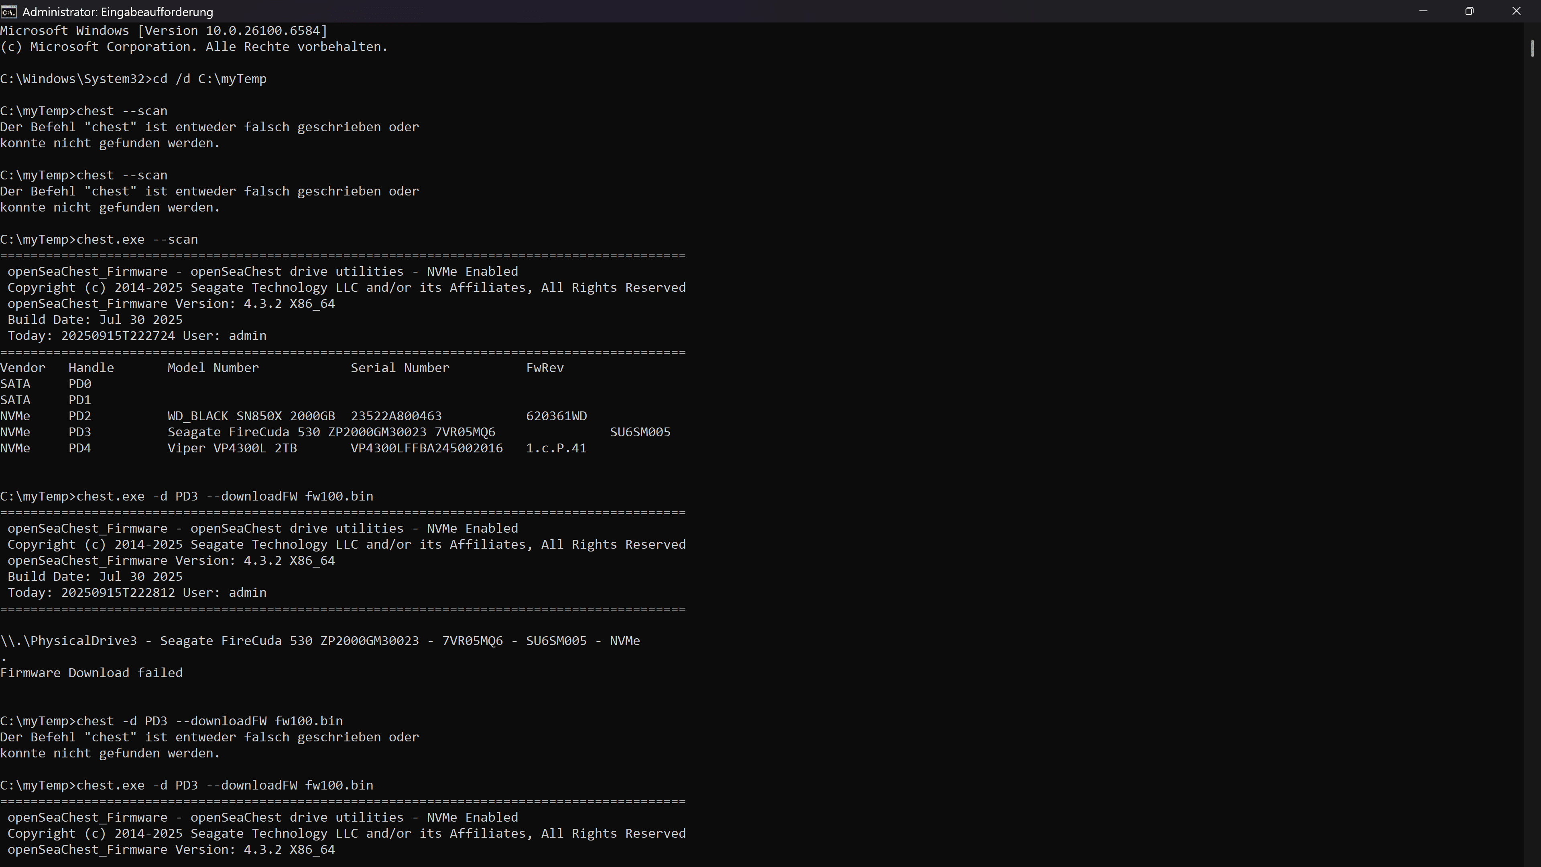Click the 'FwRev' column header

(x=545, y=368)
